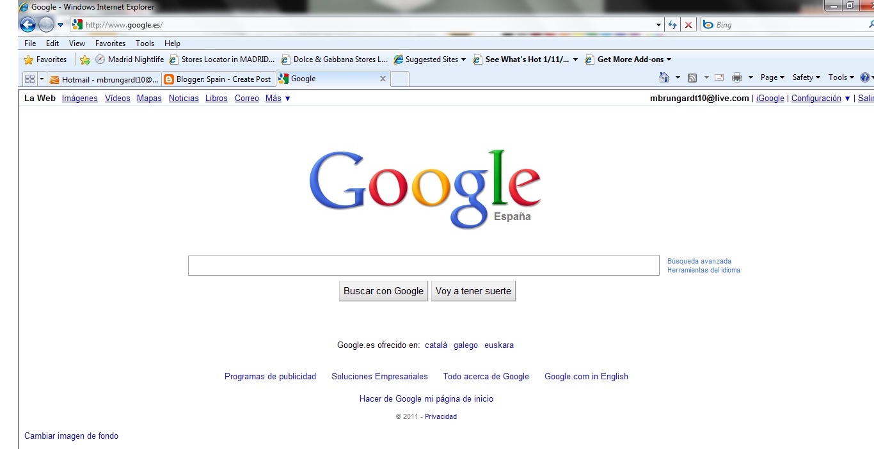Screen dimensions: 874x449
Task: Click the Bing logo in the search box
Action: [x=708, y=25]
